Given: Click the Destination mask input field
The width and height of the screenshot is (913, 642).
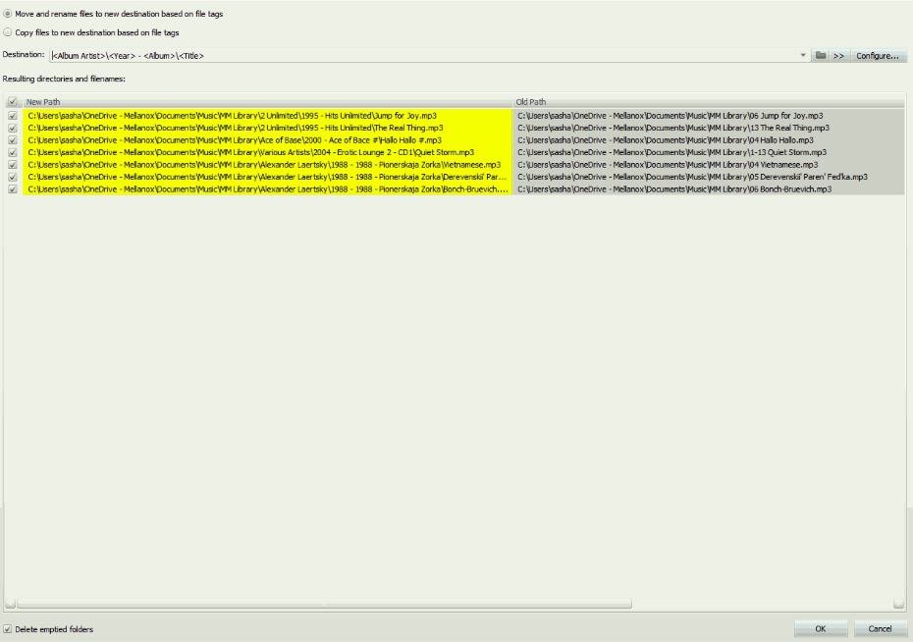Looking at the screenshot, I should [422, 56].
